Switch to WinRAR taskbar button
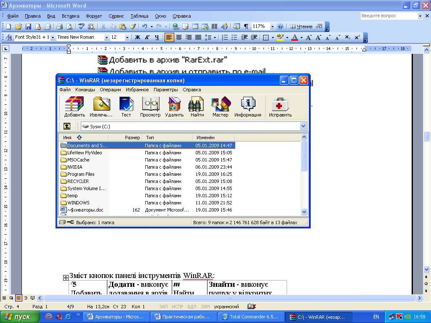This screenshot has height=323, width=431. pyautogui.click(x=319, y=317)
